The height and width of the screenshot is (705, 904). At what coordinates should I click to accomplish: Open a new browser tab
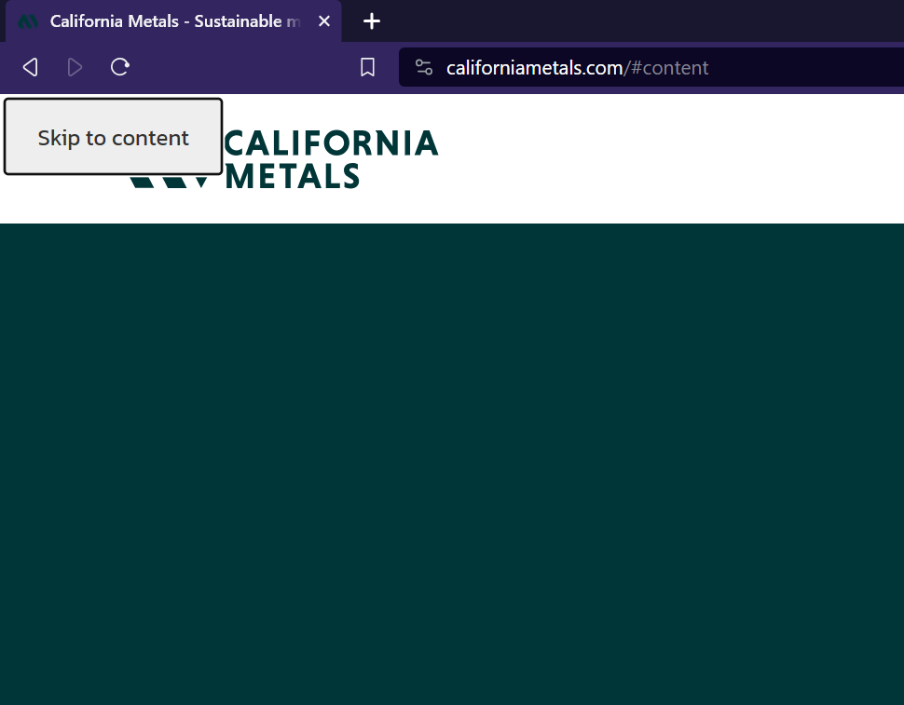371,20
